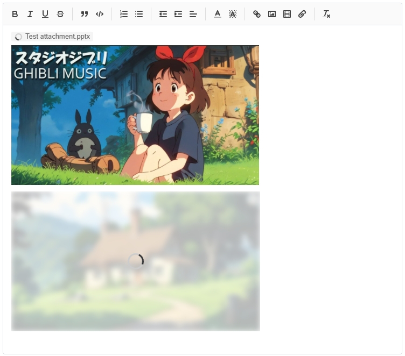
Task: Toggle italic formatting
Action: coord(30,14)
